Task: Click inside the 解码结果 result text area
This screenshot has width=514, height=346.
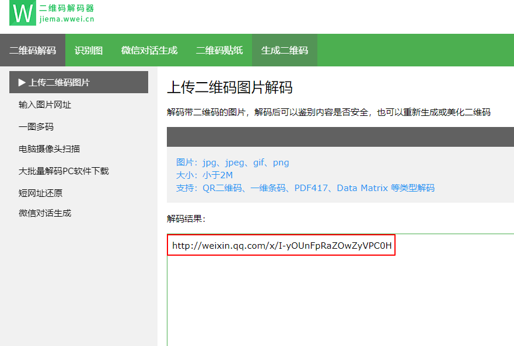Action: tap(340, 290)
